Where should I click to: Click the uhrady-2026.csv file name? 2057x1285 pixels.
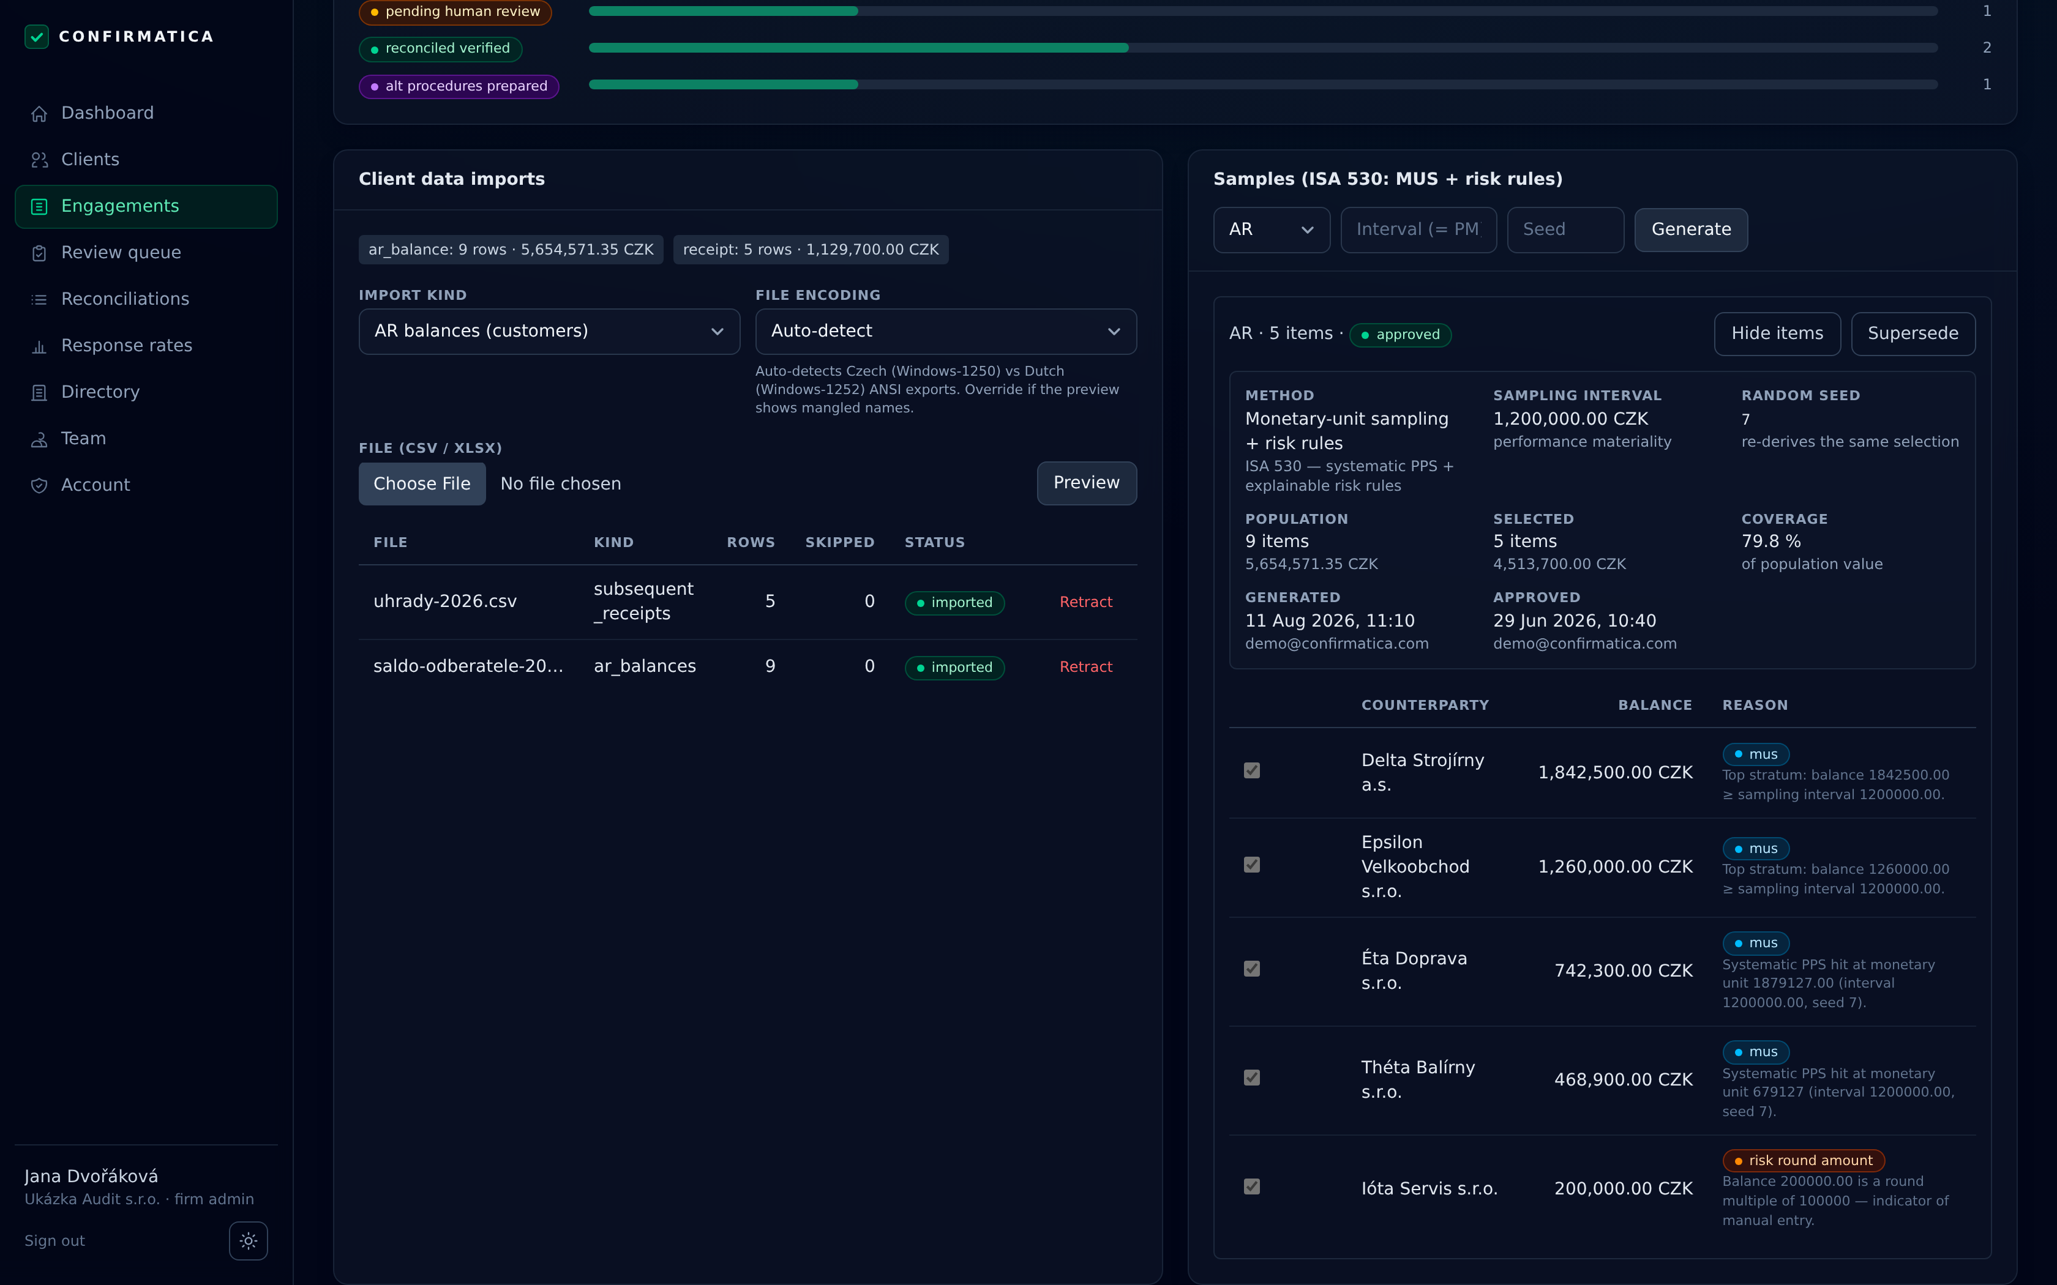click(x=444, y=602)
